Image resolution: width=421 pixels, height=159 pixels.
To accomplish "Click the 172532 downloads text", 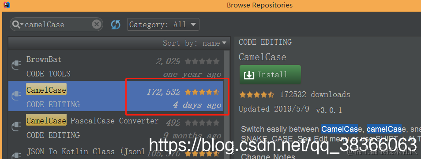I will coord(315,94).
